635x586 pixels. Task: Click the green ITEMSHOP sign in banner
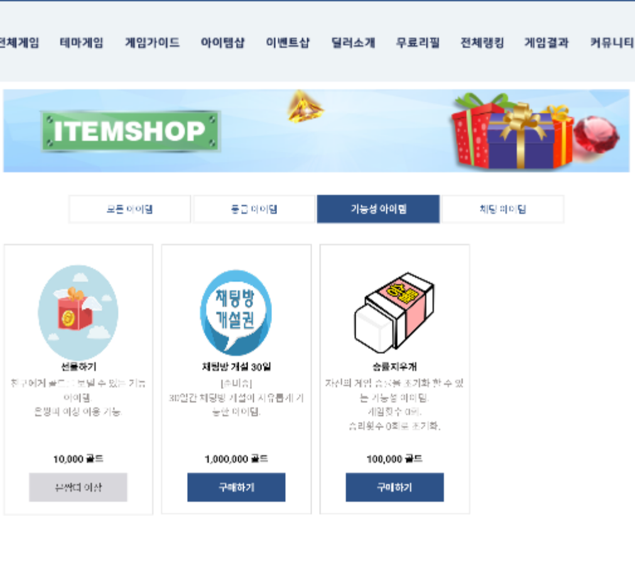130,131
